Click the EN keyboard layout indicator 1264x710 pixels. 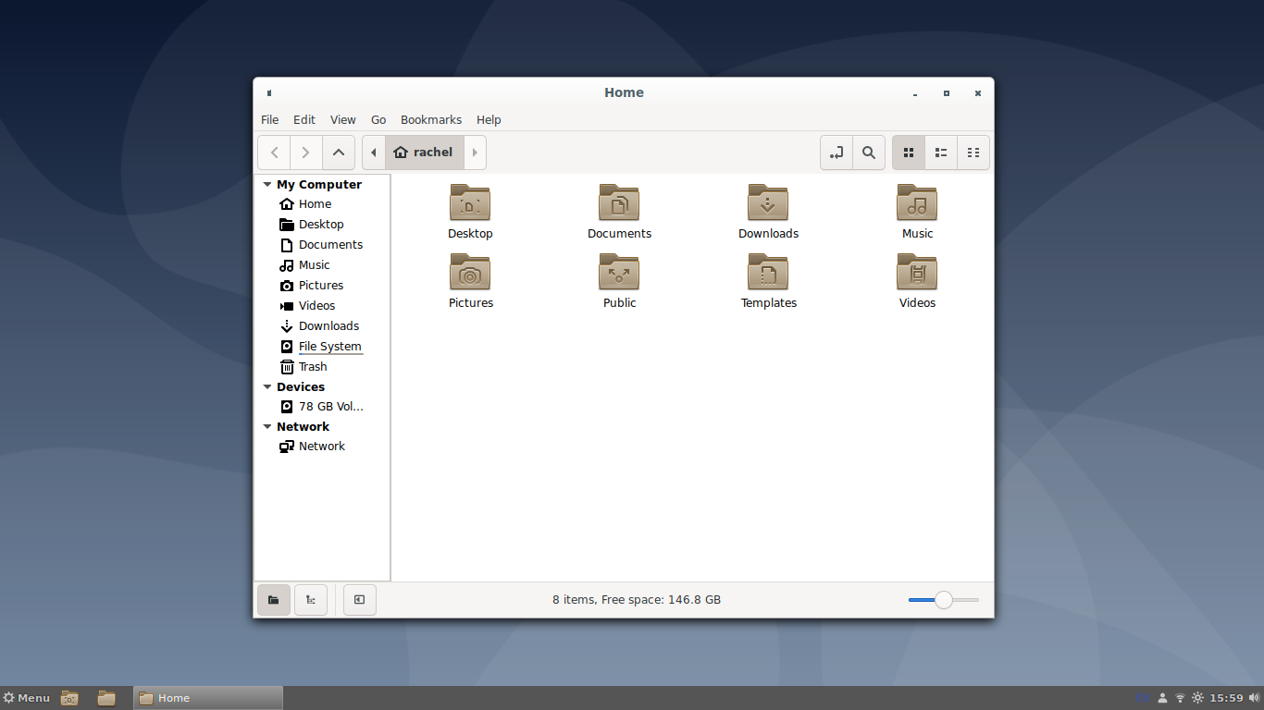[1143, 698]
